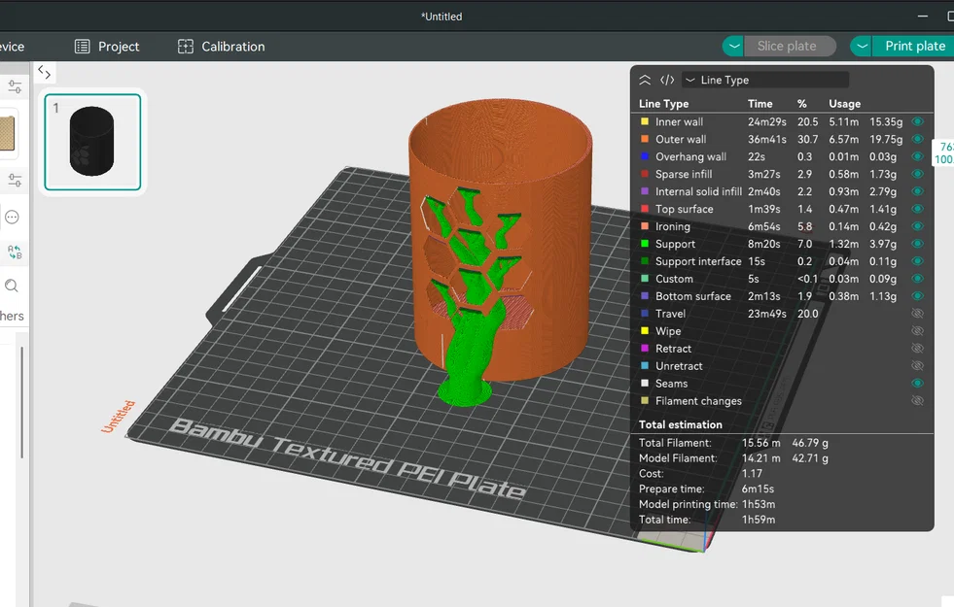Viewport: 954px width, 607px height.
Task: Click the Travel time 23m49s
Action: click(766, 314)
